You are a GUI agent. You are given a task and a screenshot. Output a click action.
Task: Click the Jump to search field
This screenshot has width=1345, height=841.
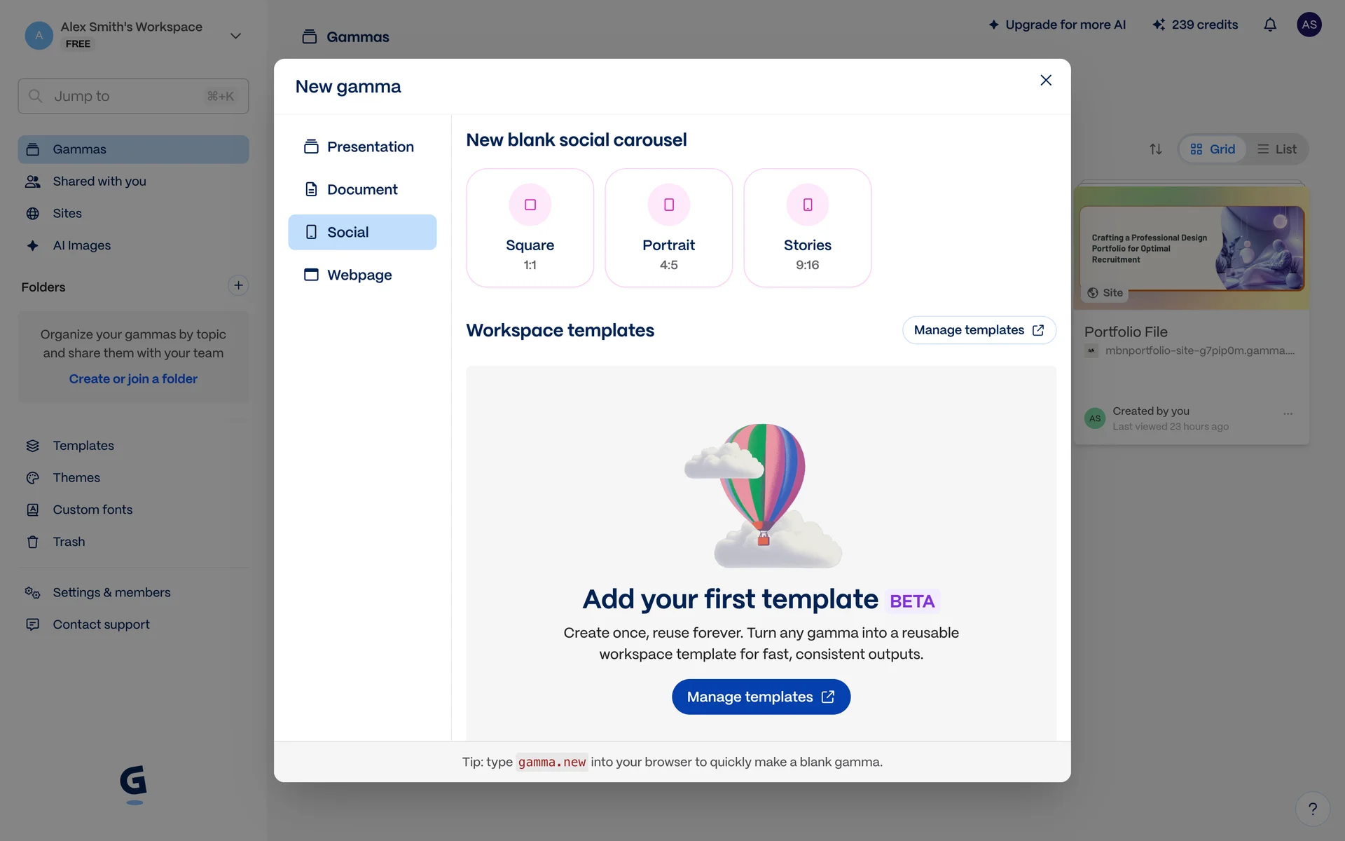[133, 96]
